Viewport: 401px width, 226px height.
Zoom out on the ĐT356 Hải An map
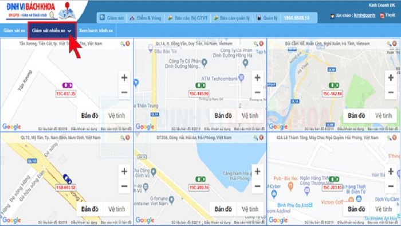[x=258, y=186]
